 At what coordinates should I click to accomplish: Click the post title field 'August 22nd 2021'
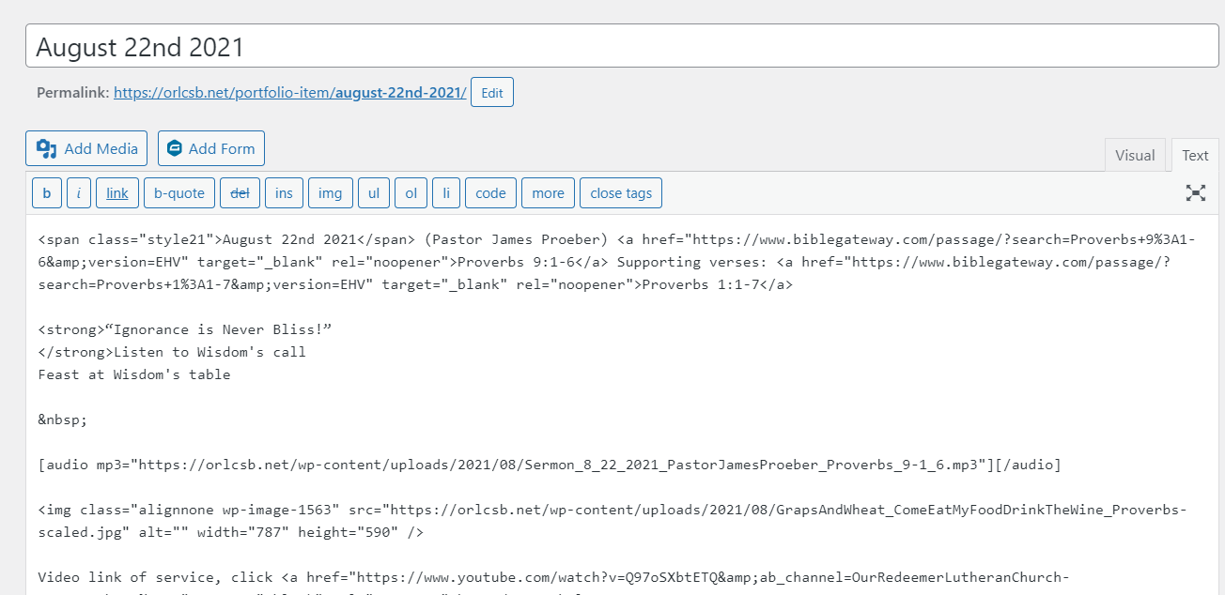pos(620,47)
